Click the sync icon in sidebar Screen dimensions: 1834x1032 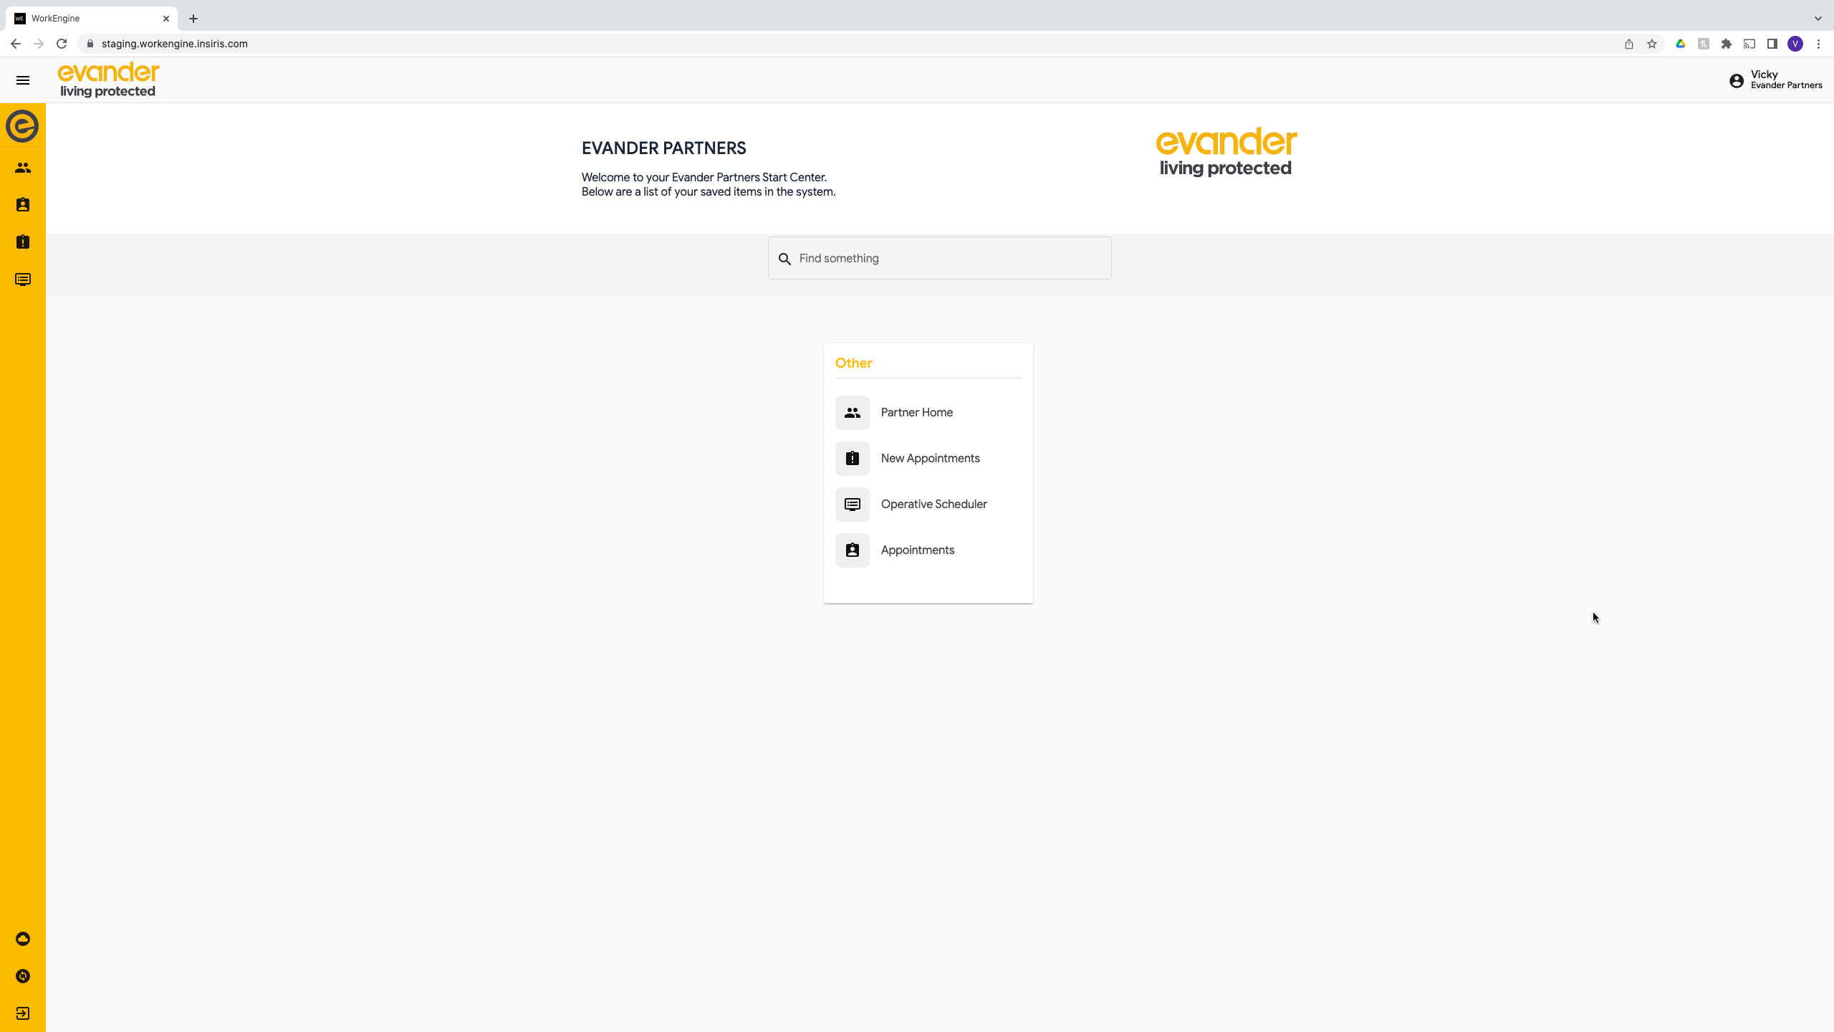tap(23, 976)
